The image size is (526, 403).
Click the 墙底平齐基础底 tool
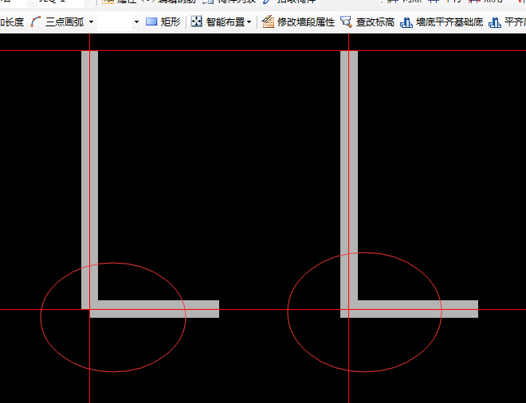tap(442, 22)
